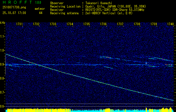Click the 0.6 kHz axis label

click(x=2, y=106)
